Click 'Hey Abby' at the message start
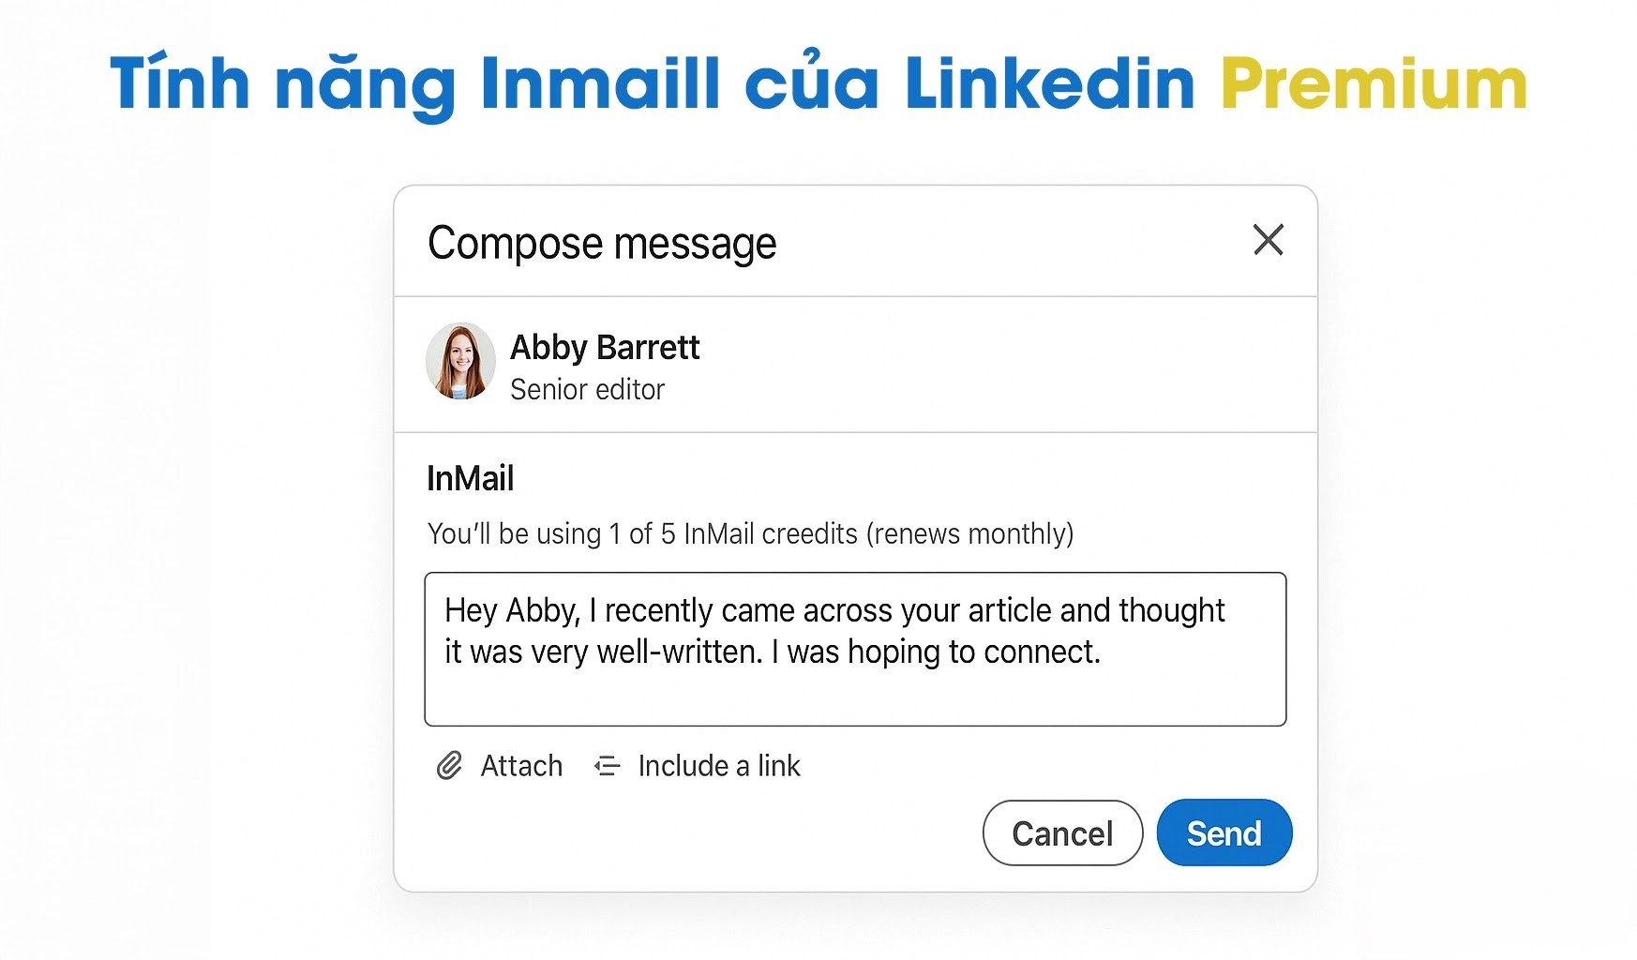 point(512,611)
